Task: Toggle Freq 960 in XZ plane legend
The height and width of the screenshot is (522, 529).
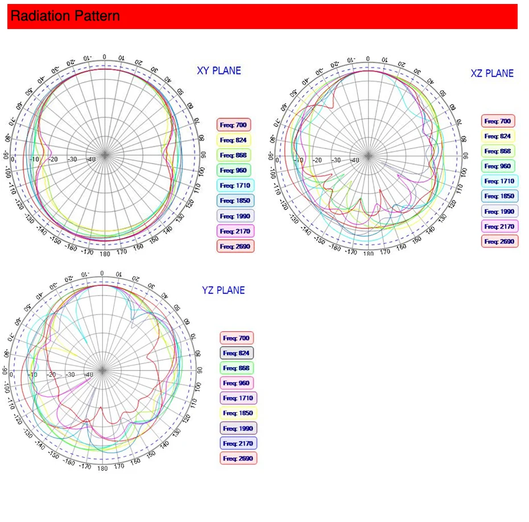Action: pyautogui.click(x=498, y=166)
